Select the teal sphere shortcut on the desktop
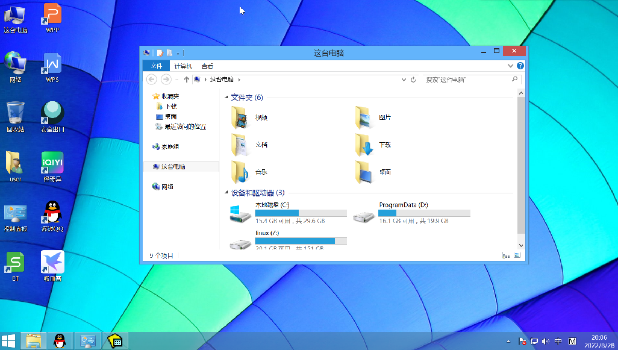Image resolution: width=618 pixels, height=350 pixels. 52,117
